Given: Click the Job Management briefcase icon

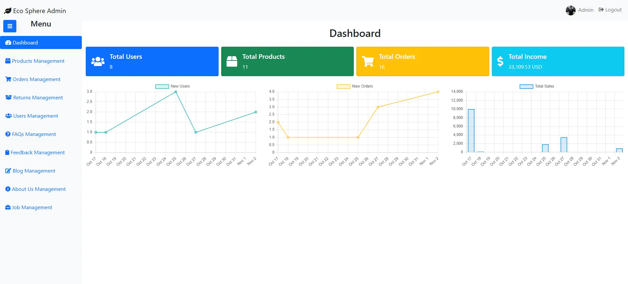Looking at the screenshot, I should point(8,207).
